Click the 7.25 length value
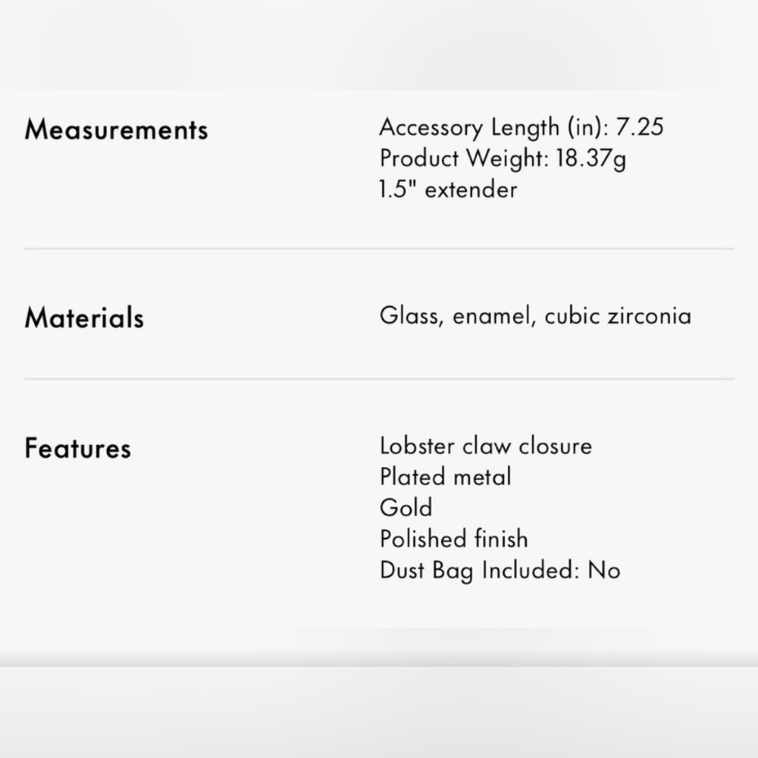 coord(640,127)
